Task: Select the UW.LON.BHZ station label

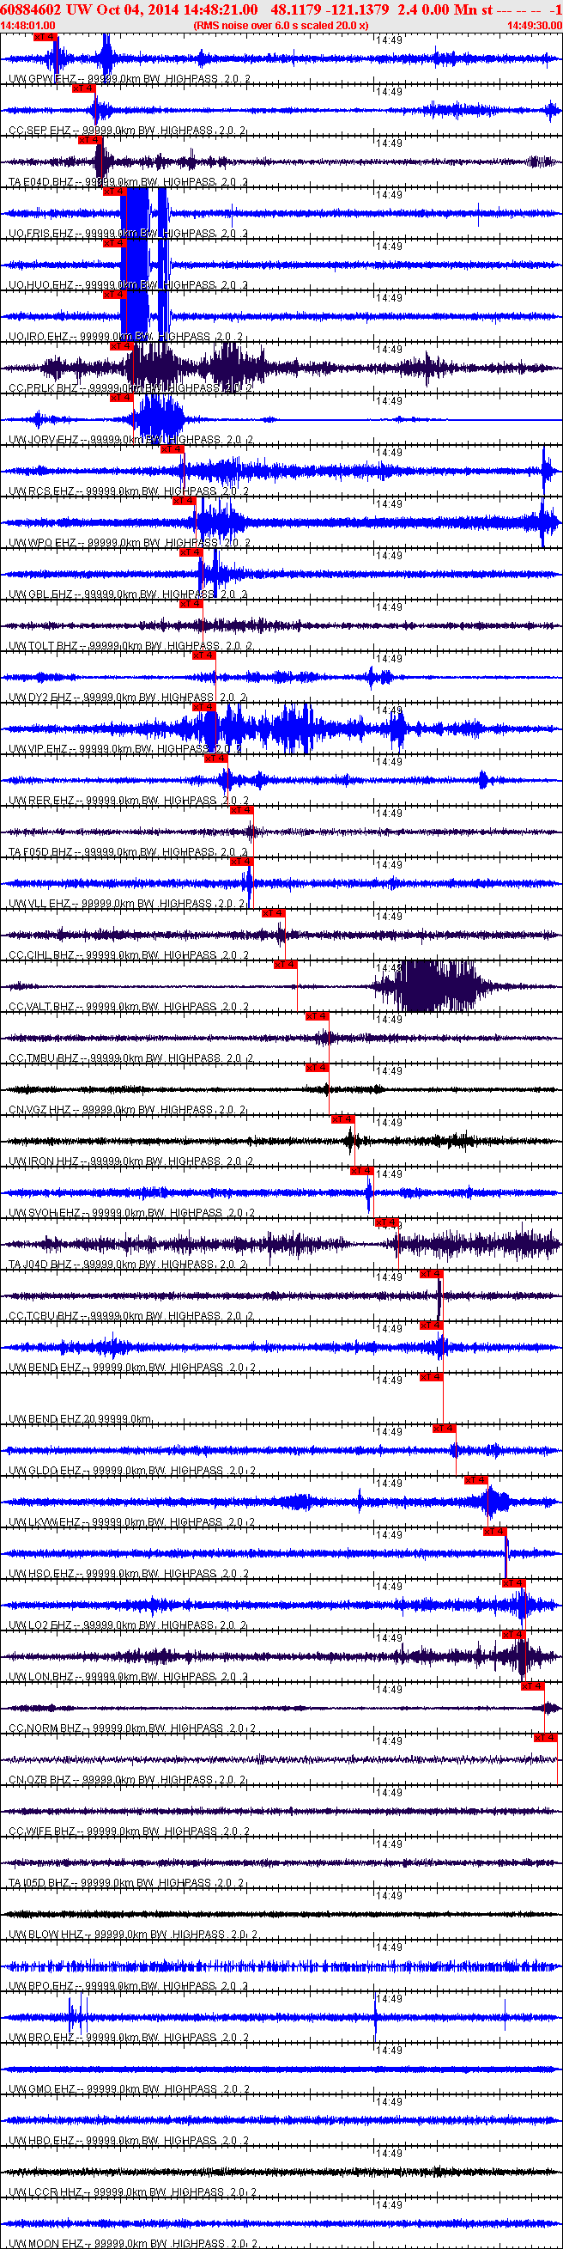Action: coord(129,1676)
